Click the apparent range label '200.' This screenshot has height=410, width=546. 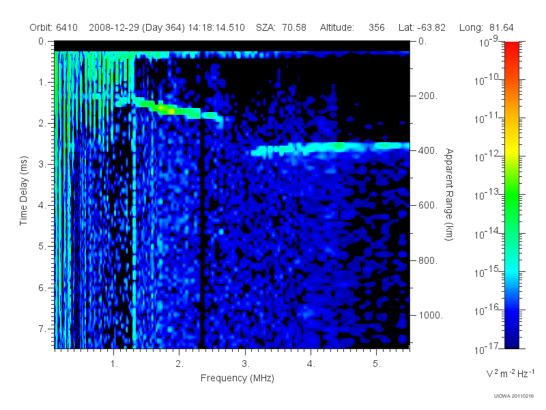(428, 96)
